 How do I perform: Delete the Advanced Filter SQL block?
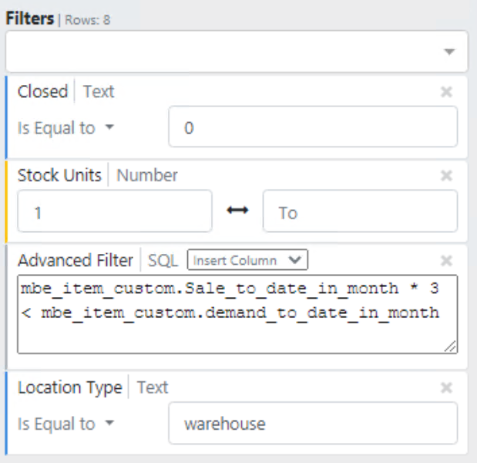pyautogui.click(x=445, y=260)
